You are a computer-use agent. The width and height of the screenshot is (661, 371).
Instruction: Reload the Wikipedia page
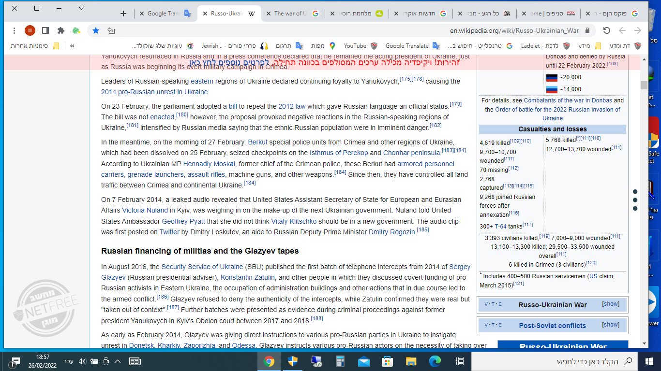pos(607,29)
